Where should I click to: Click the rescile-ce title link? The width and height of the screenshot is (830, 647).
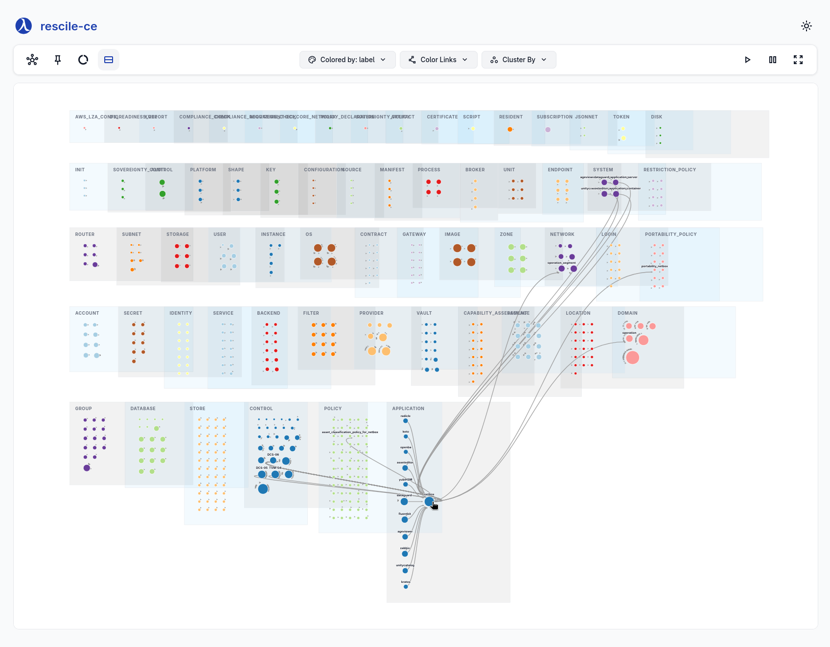pos(69,26)
